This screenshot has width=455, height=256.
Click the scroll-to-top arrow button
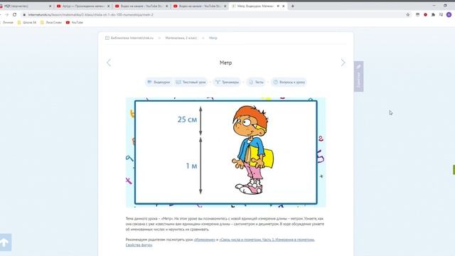click(5, 242)
